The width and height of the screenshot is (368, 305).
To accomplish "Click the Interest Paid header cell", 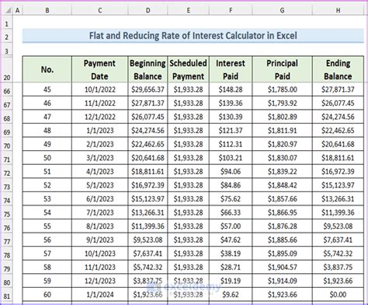I will [x=231, y=69].
